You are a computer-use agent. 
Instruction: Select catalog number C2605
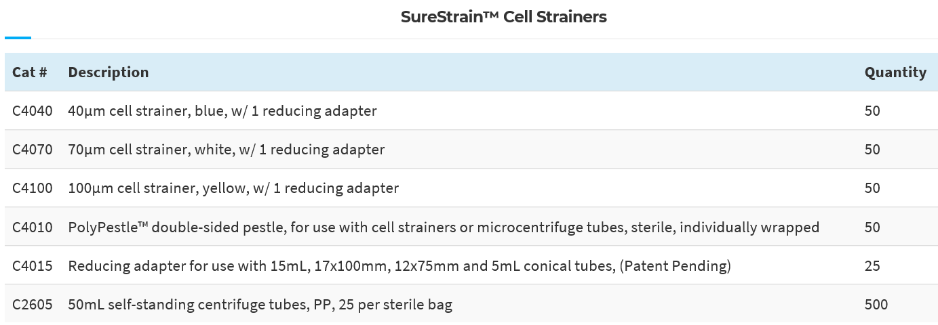point(32,305)
